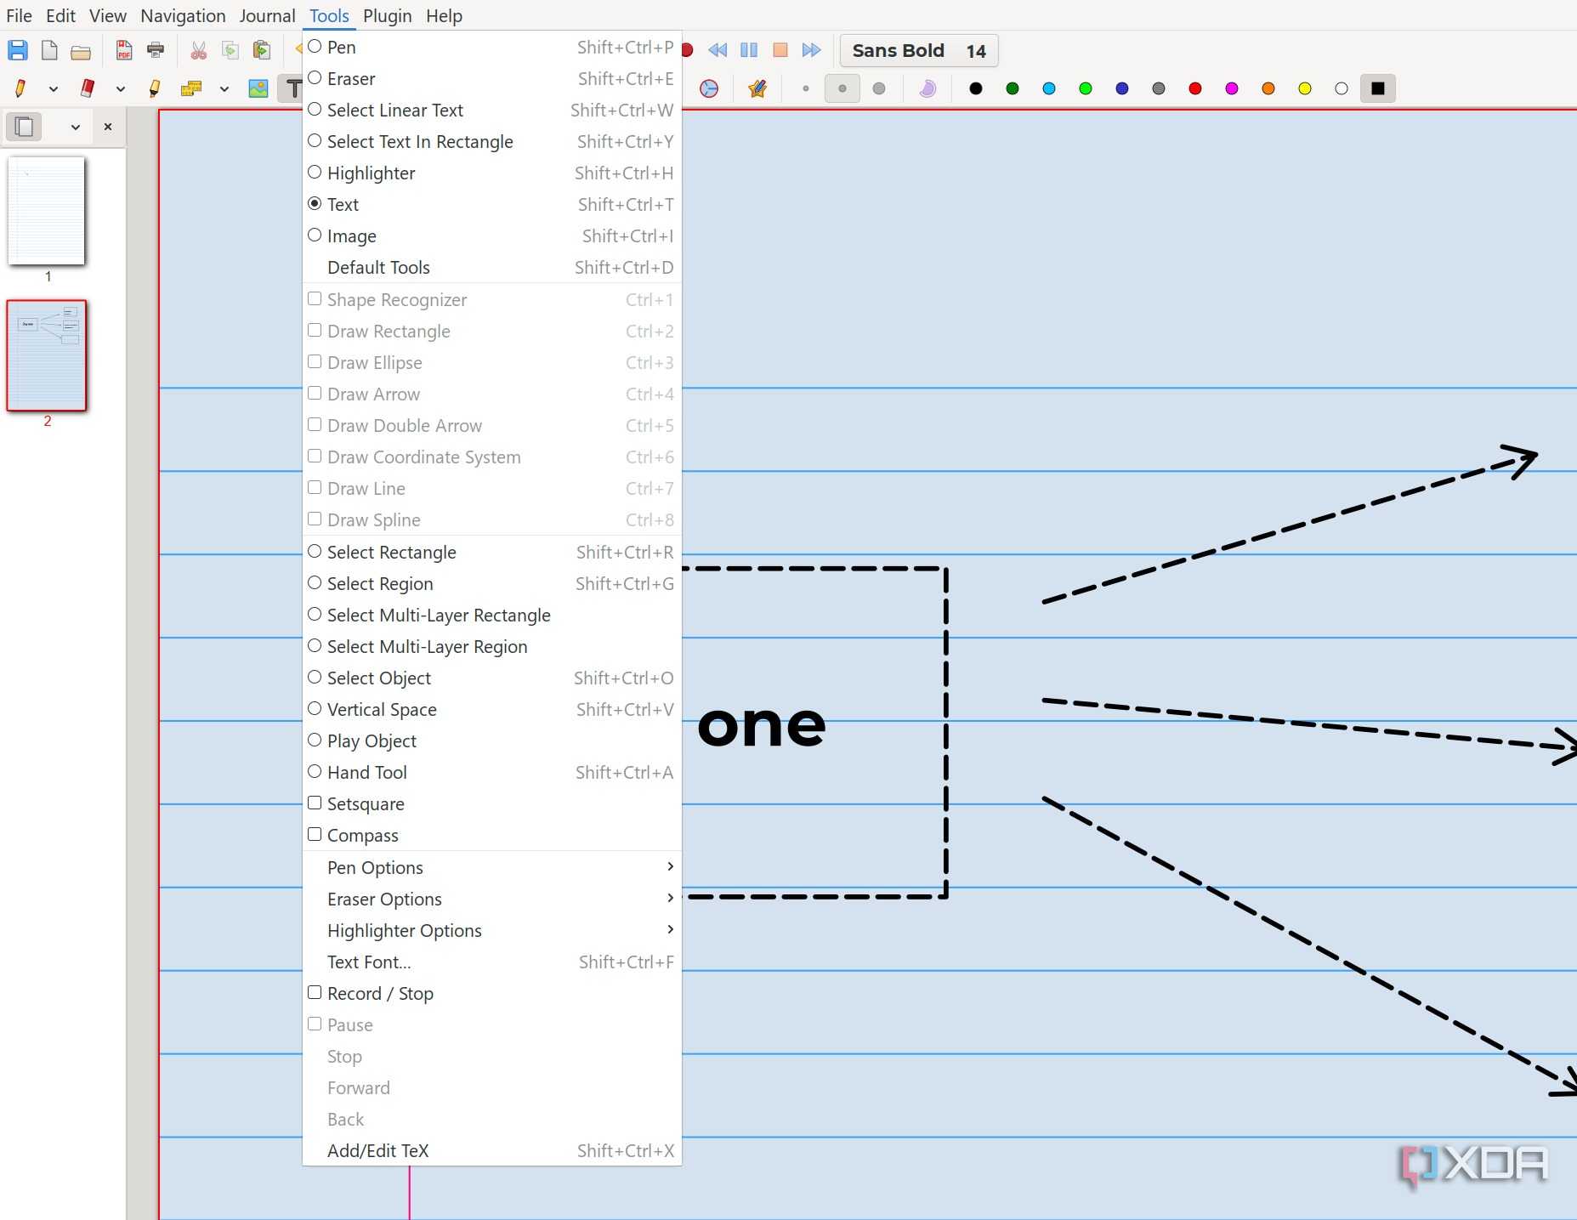Select the Eraser tool icon in the toolbar
Viewport: 1577px width, 1220px height.
(88, 88)
